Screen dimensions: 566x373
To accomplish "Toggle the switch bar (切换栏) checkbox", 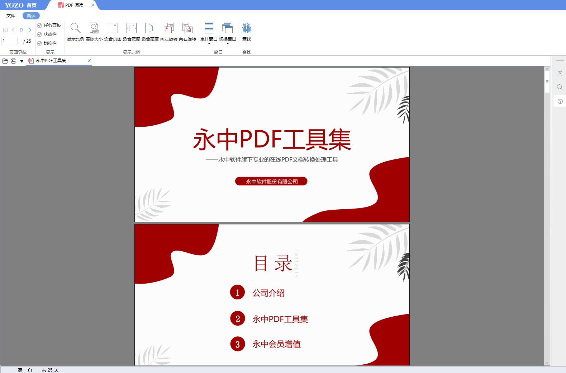I will (x=40, y=43).
